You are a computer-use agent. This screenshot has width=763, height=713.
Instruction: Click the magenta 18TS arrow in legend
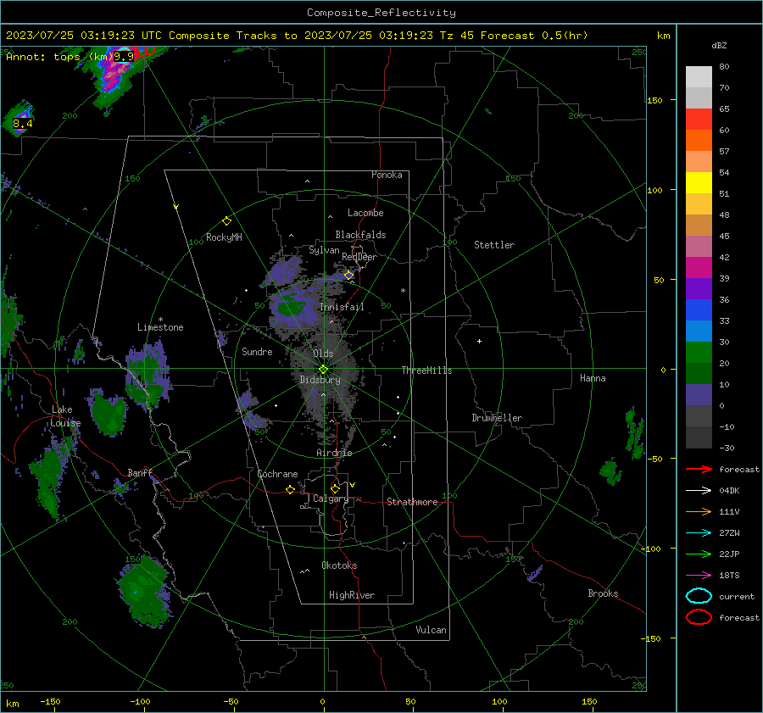(x=699, y=576)
